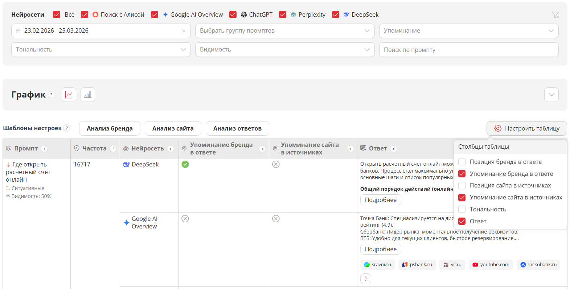The width and height of the screenshot is (570, 289).
Task: Switch graph to bar chart view
Action: coord(87,95)
